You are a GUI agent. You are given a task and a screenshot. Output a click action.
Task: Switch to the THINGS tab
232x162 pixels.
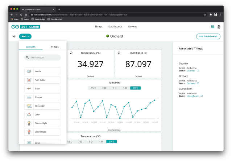point(55,47)
